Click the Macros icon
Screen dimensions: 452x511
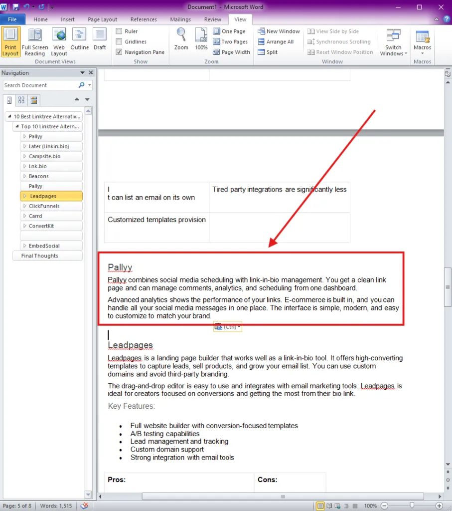pos(422,36)
